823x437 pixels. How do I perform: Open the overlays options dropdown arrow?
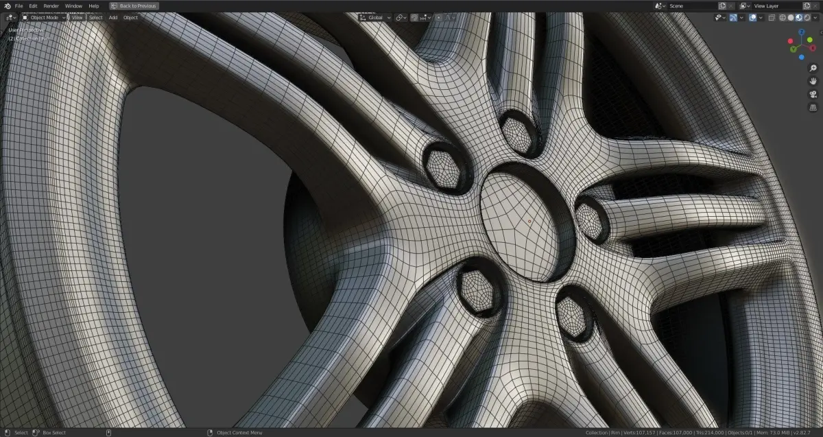[761, 17]
